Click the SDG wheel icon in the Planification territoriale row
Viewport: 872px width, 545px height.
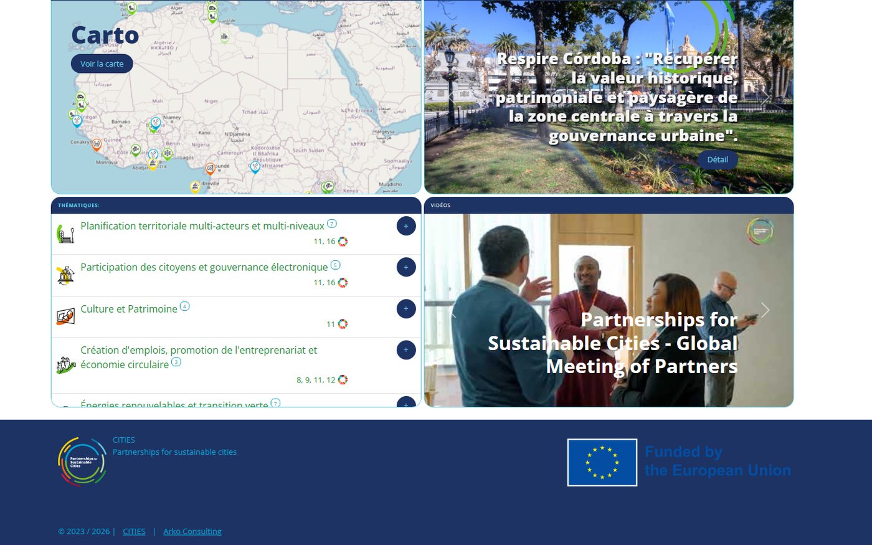(343, 242)
